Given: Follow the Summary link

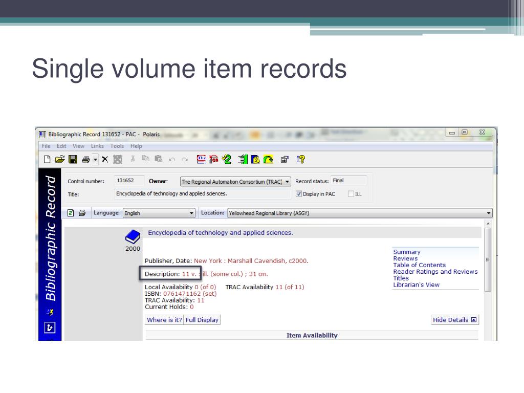Looking at the screenshot, I should (407, 252).
